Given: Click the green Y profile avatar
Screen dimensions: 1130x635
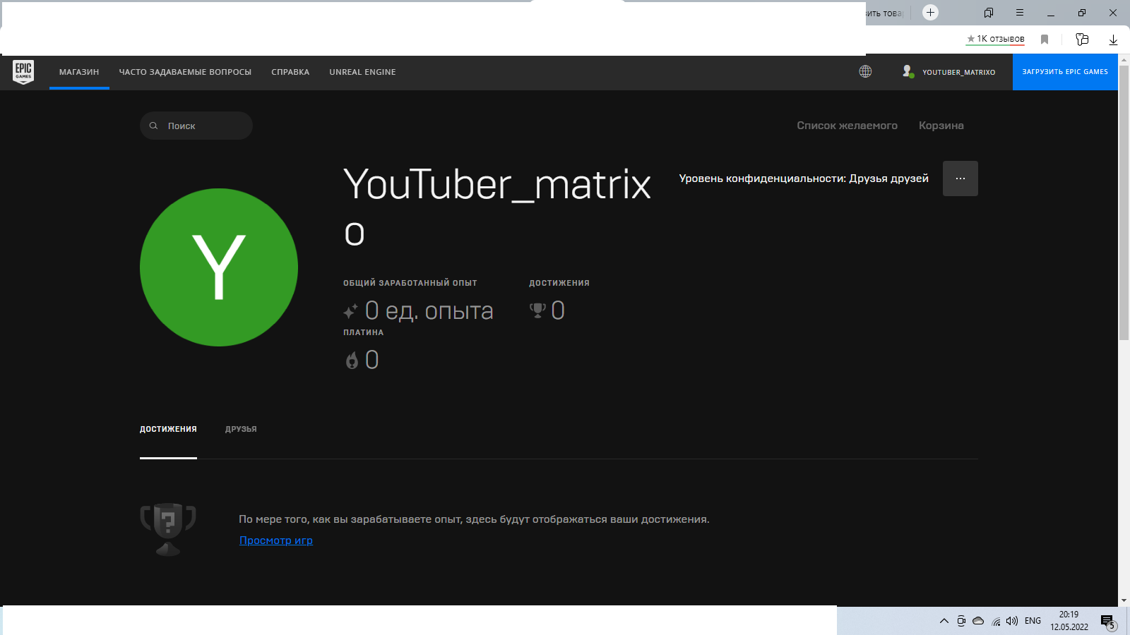Looking at the screenshot, I should (219, 267).
